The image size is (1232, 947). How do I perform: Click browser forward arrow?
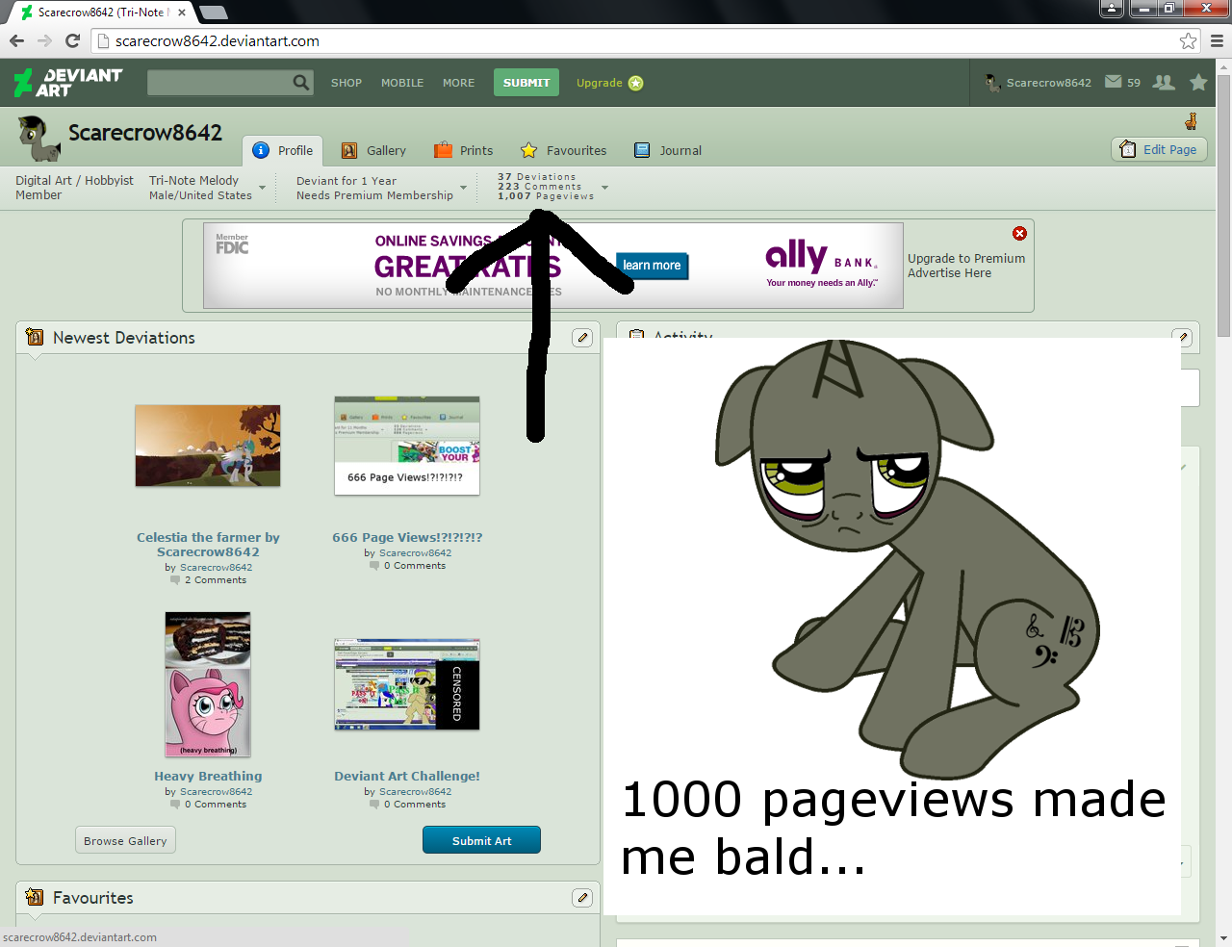pos(44,40)
